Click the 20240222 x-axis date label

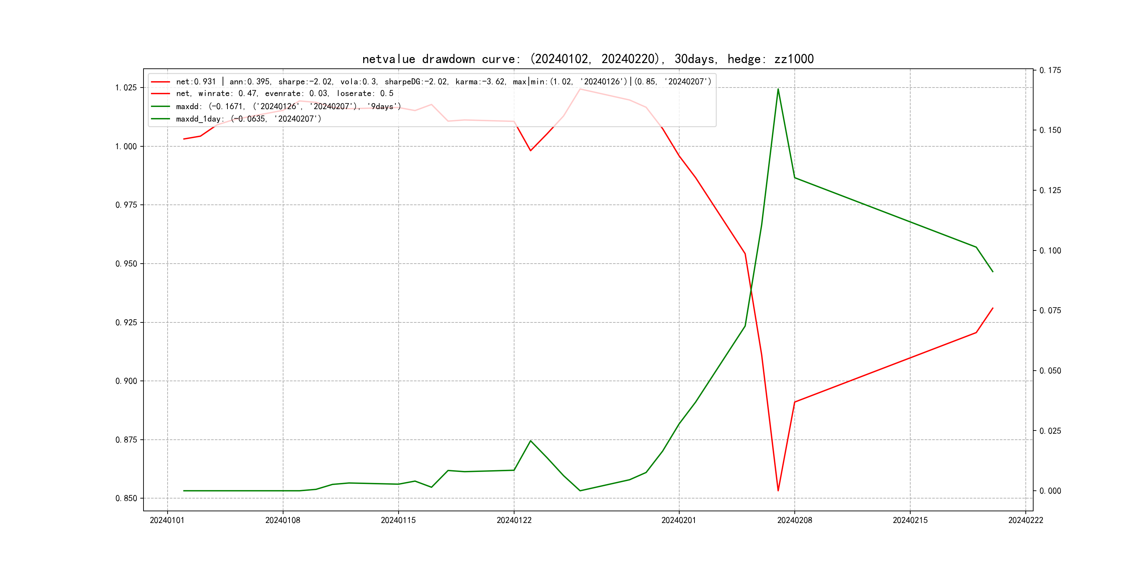(x=1025, y=520)
